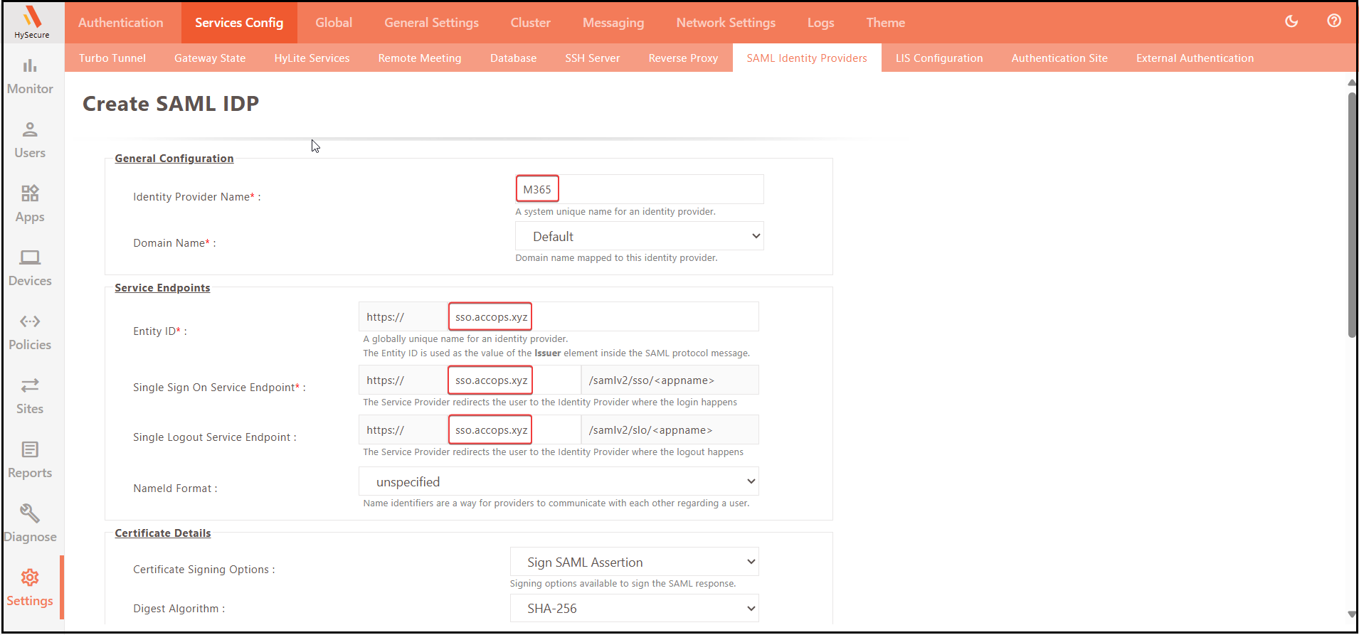Expand Certificate Signing Options dropdown

tap(634, 562)
